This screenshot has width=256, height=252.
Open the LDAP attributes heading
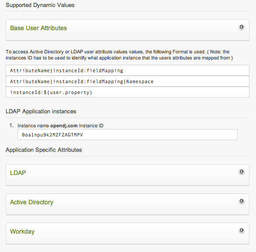(x=18, y=173)
